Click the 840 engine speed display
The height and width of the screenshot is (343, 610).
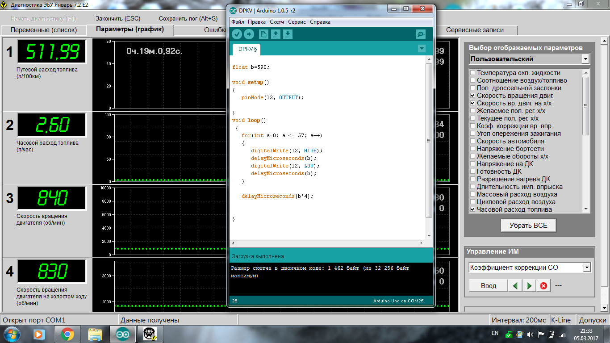pyautogui.click(x=52, y=198)
